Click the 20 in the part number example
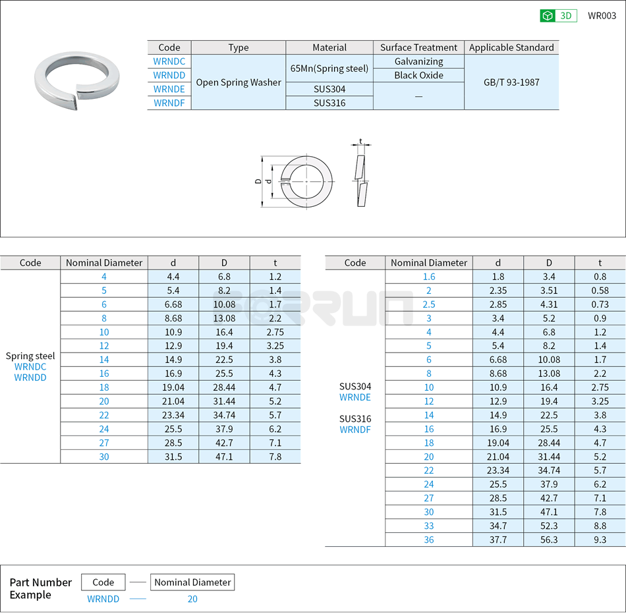The image size is (626, 616). coord(192,600)
